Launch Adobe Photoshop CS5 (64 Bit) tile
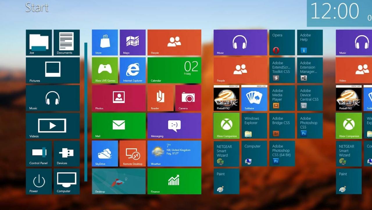This screenshot has width=372, height=210. pos(282,154)
